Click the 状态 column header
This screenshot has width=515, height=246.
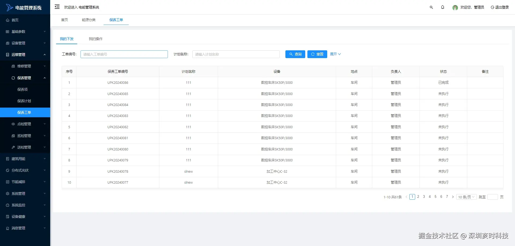(443, 71)
